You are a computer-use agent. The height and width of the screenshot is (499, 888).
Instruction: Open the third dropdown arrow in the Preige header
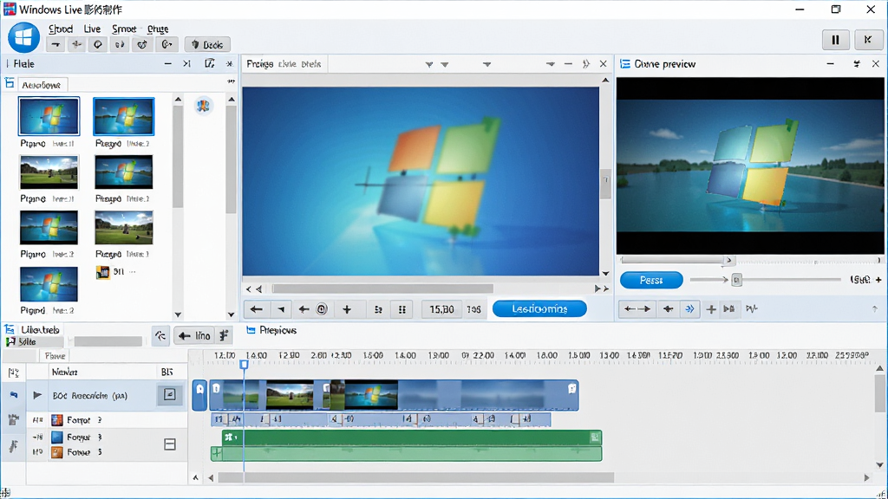(x=487, y=64)
